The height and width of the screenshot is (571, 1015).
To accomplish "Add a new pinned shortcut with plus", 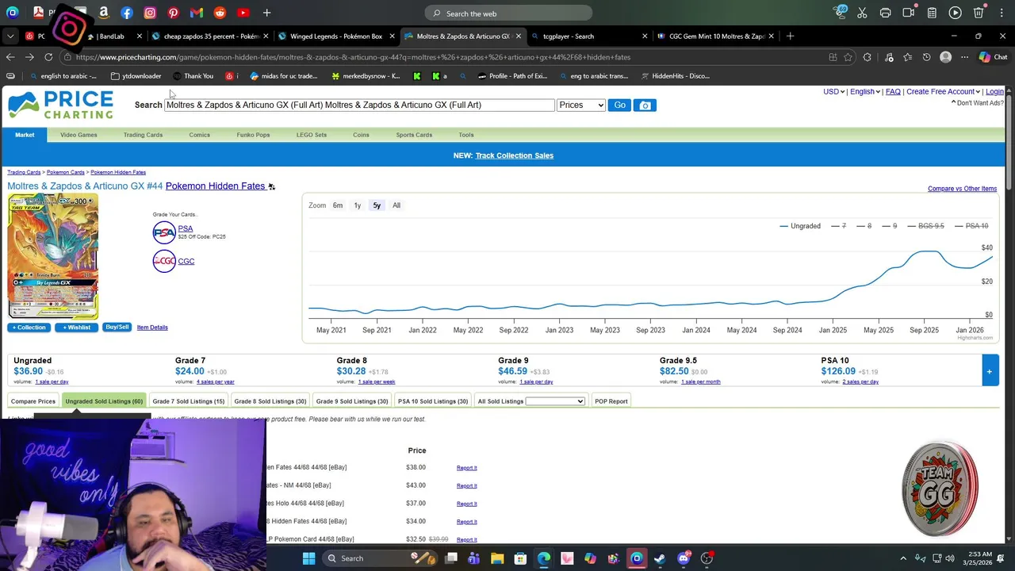I will [x=266, y=13].
